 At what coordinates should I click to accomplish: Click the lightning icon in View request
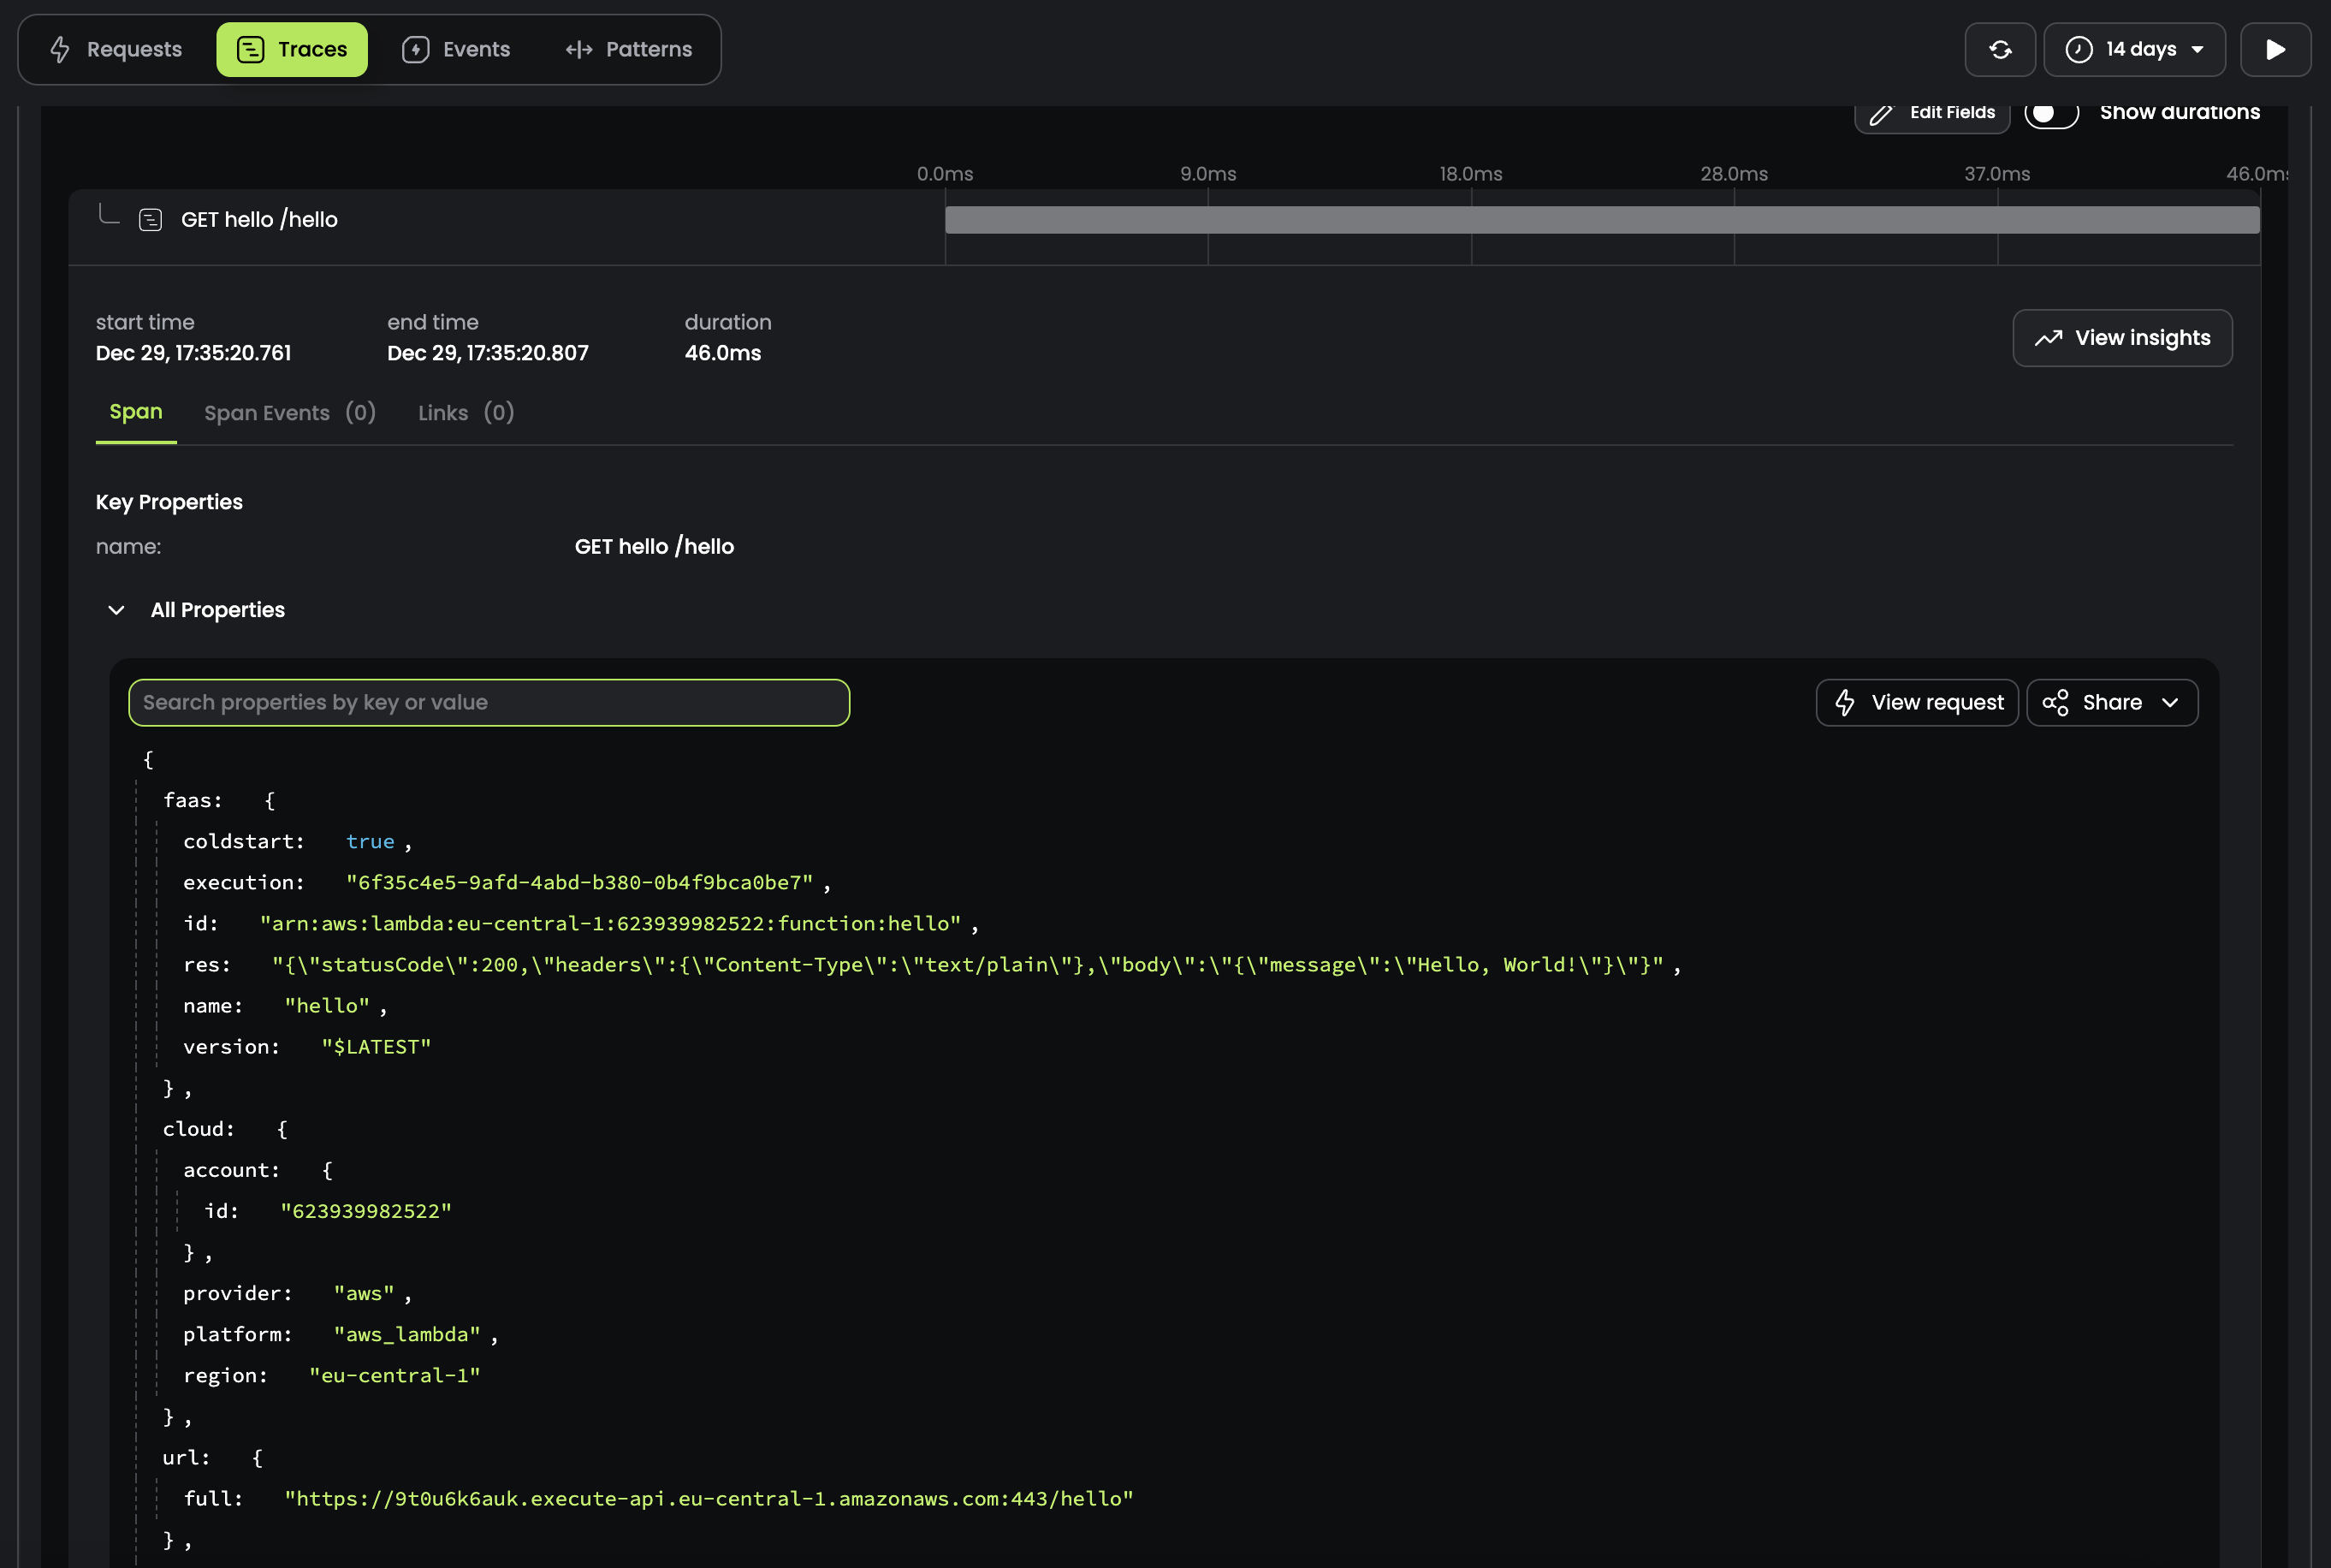pos(1845,702)
